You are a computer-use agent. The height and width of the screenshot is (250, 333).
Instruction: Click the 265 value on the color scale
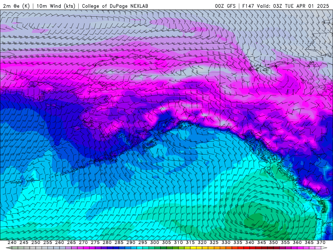pyautogui.click(x=71, y=242)
